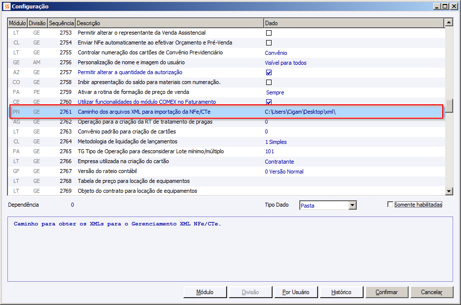
Task: Open the Histórico button
Action: pyautogui.click(x=341, y=292)
